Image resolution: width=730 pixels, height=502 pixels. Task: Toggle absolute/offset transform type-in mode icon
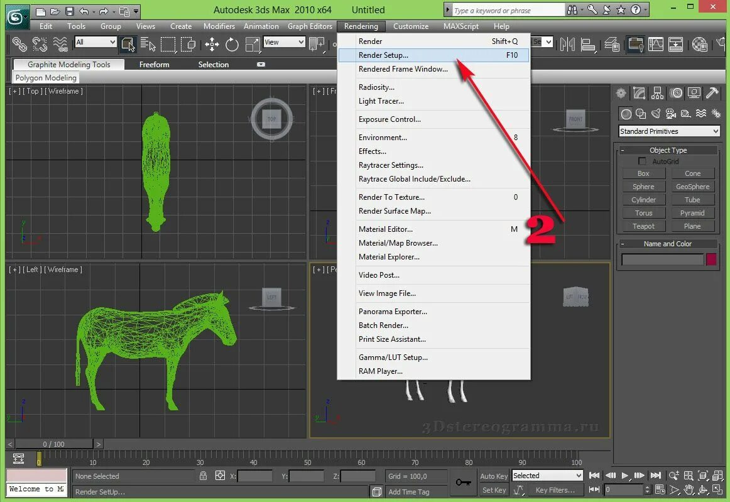click(221, 476)
